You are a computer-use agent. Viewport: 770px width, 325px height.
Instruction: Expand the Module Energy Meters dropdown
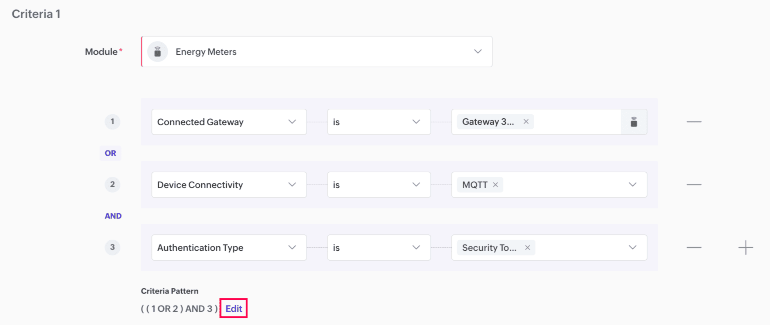478,52
